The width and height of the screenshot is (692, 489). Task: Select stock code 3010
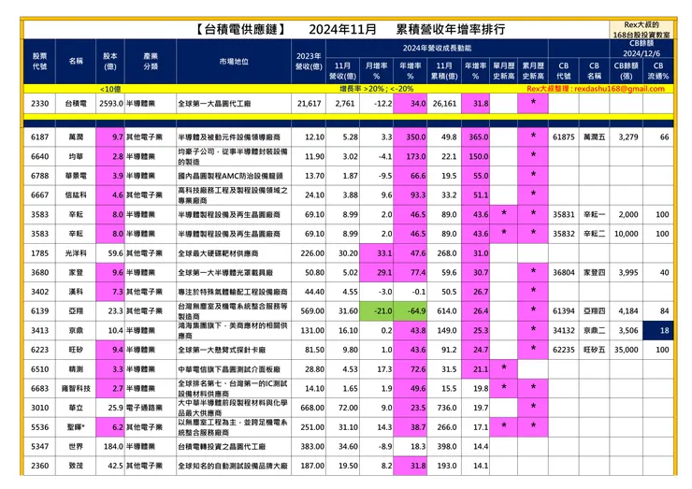point(39,408)
